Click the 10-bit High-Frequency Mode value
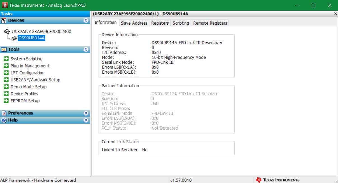This screenshot has width=338, height=183. click(x=179, y=57)
